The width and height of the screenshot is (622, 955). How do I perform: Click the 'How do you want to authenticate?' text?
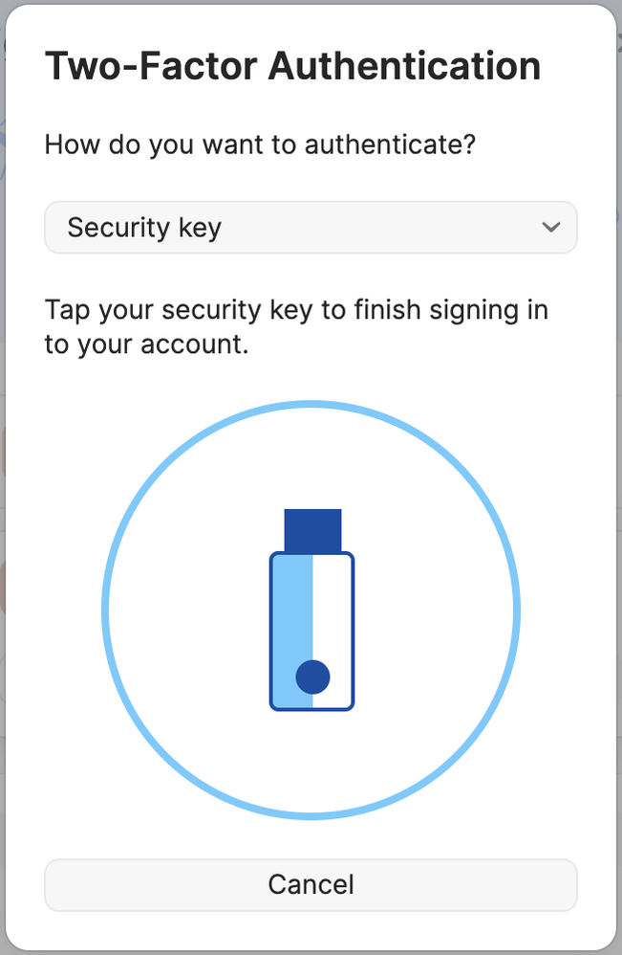click(x=260, y=145)
